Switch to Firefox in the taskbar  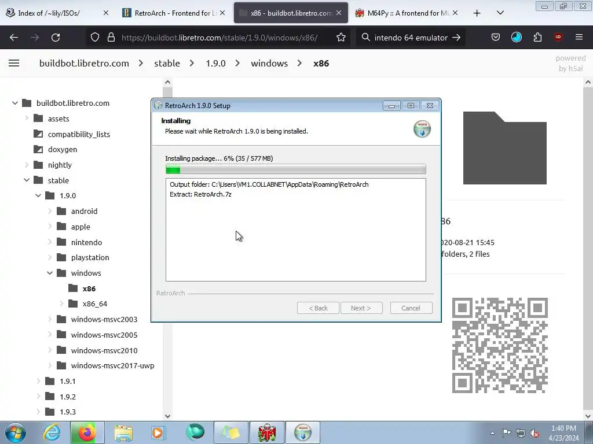pyautogui.click(x=87, y=432)
